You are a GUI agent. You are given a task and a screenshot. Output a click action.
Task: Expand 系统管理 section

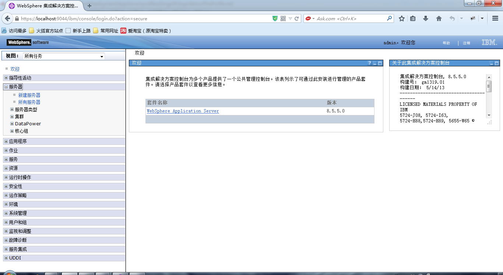pyautogui.click(x=6, y=213)
